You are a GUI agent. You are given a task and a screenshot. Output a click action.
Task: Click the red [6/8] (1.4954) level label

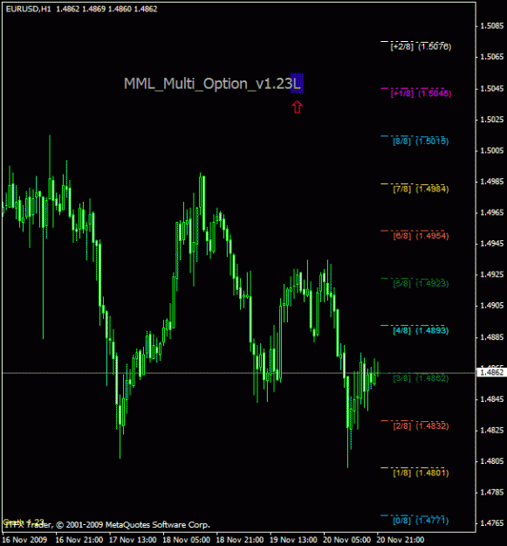(x=421, y=236)
